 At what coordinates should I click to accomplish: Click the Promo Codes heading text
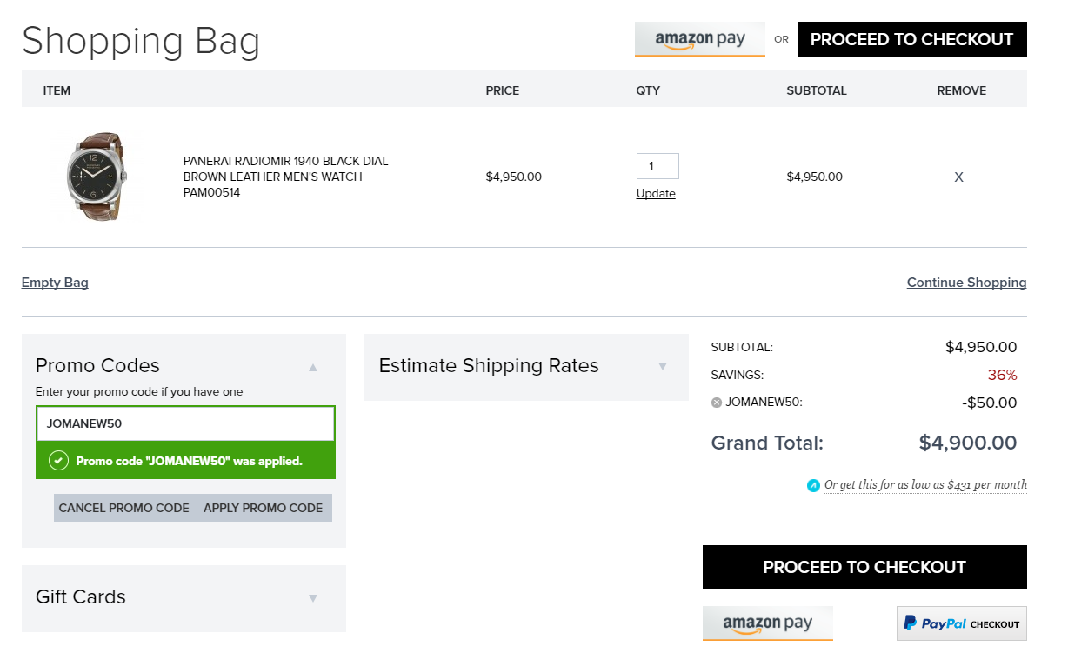pyautogui.click(x=97, y=365)
